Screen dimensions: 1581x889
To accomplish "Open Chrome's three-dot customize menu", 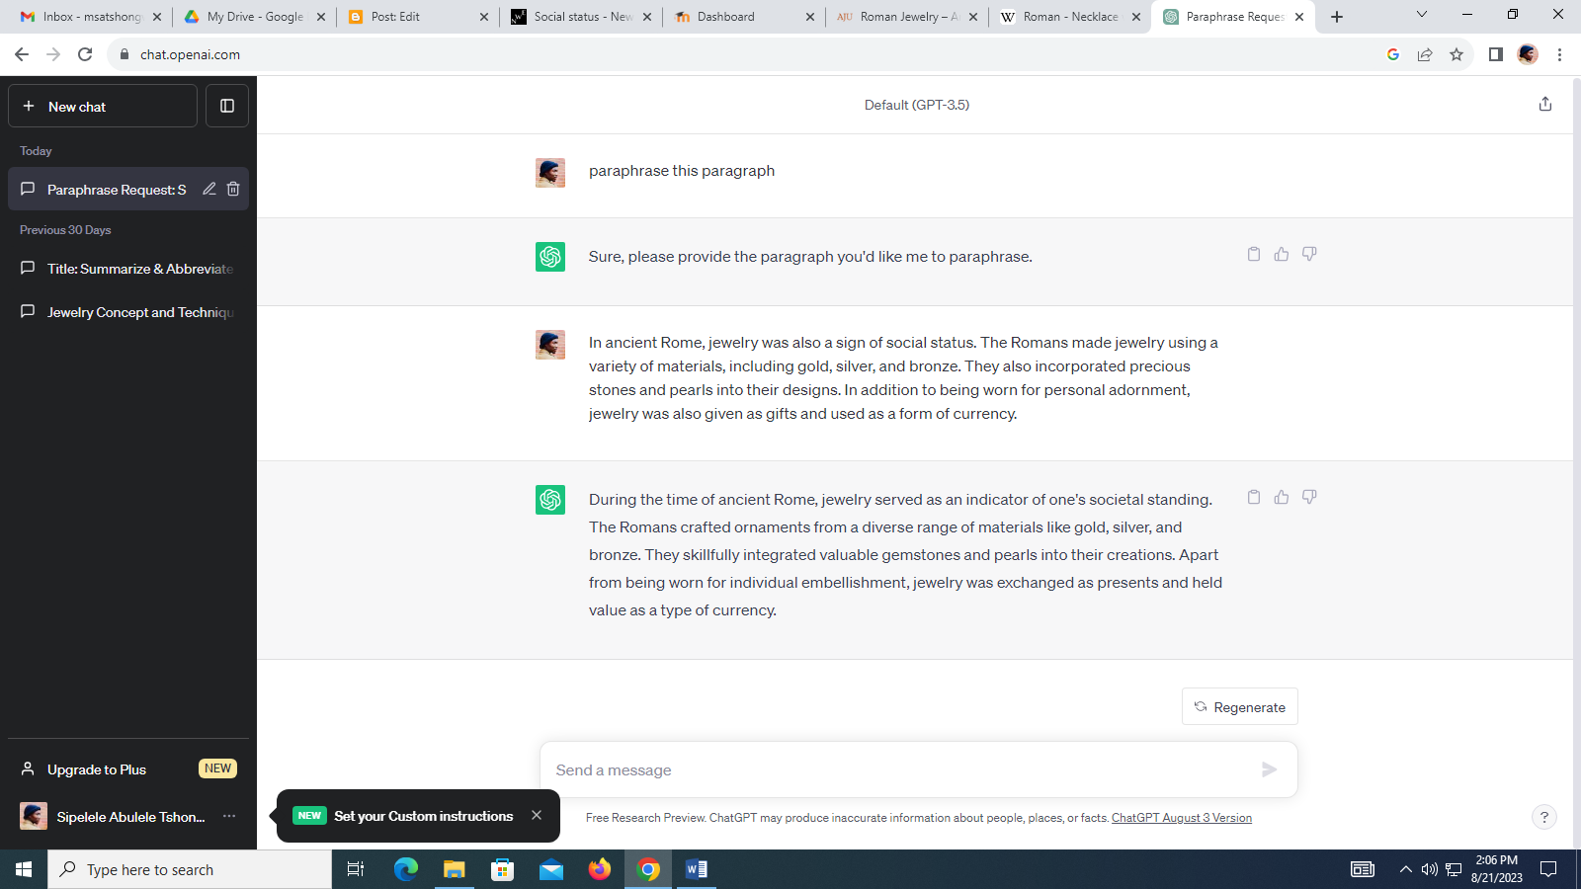I will coord(1559,54).
